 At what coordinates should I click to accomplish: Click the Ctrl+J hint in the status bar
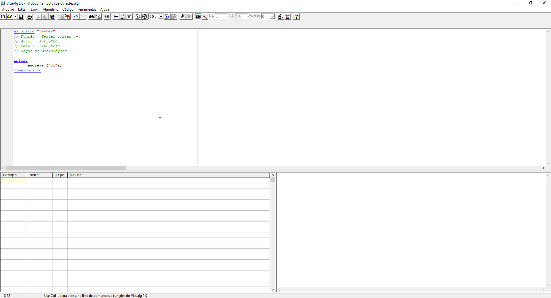pos(96,296)
